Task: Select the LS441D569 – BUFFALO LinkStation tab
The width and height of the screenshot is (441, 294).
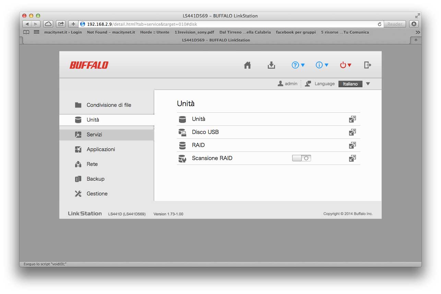Action: pyautogui.click(x=216, y=40)
